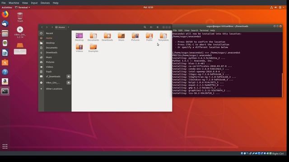
Task: Open the terminal window's Terminal menu
Action: (204, 31)
